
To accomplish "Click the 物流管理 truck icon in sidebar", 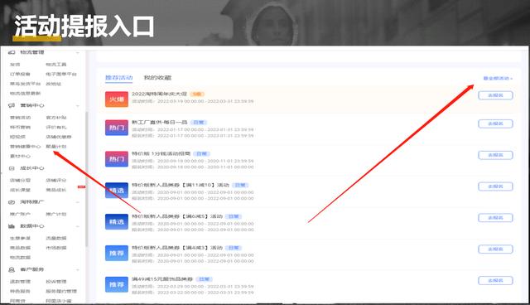I will [x=12, y=52].
